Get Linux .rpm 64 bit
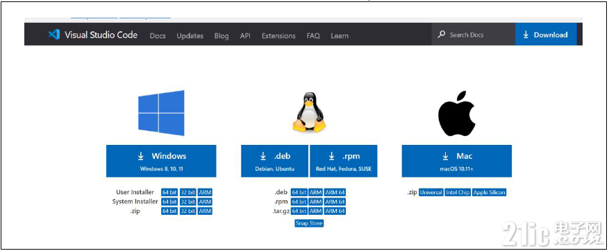 tap(299, 202)
